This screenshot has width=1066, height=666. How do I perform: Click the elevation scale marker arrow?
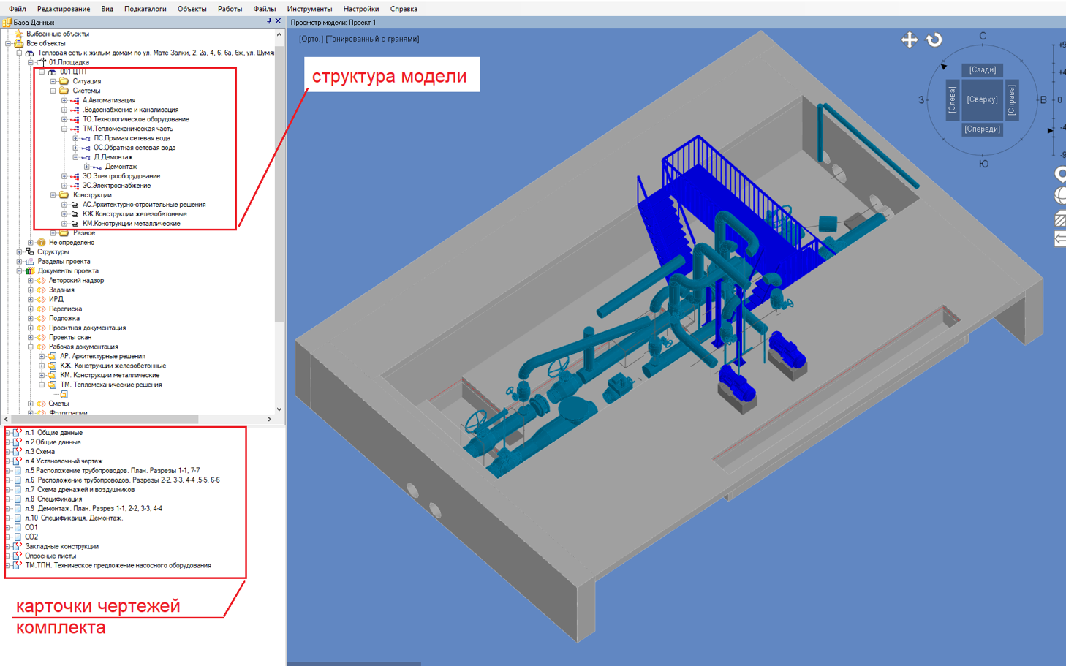click(1051, 130)
